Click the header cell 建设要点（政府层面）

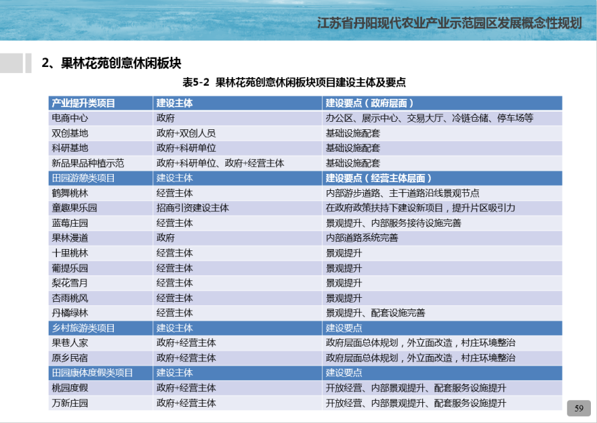point(442,103)
